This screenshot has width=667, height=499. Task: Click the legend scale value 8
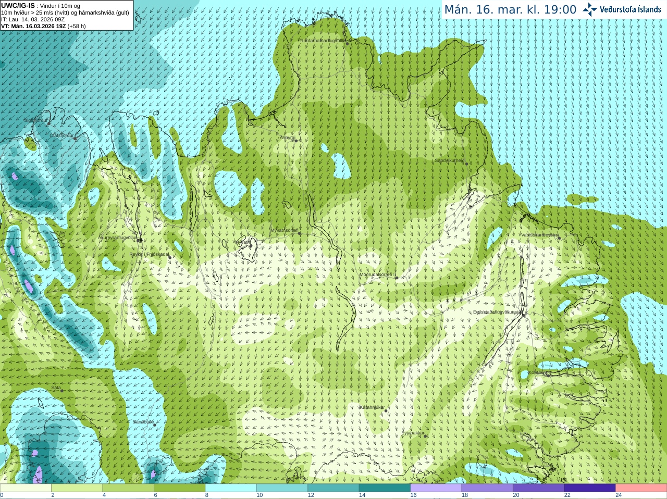[x=207, y=495]
